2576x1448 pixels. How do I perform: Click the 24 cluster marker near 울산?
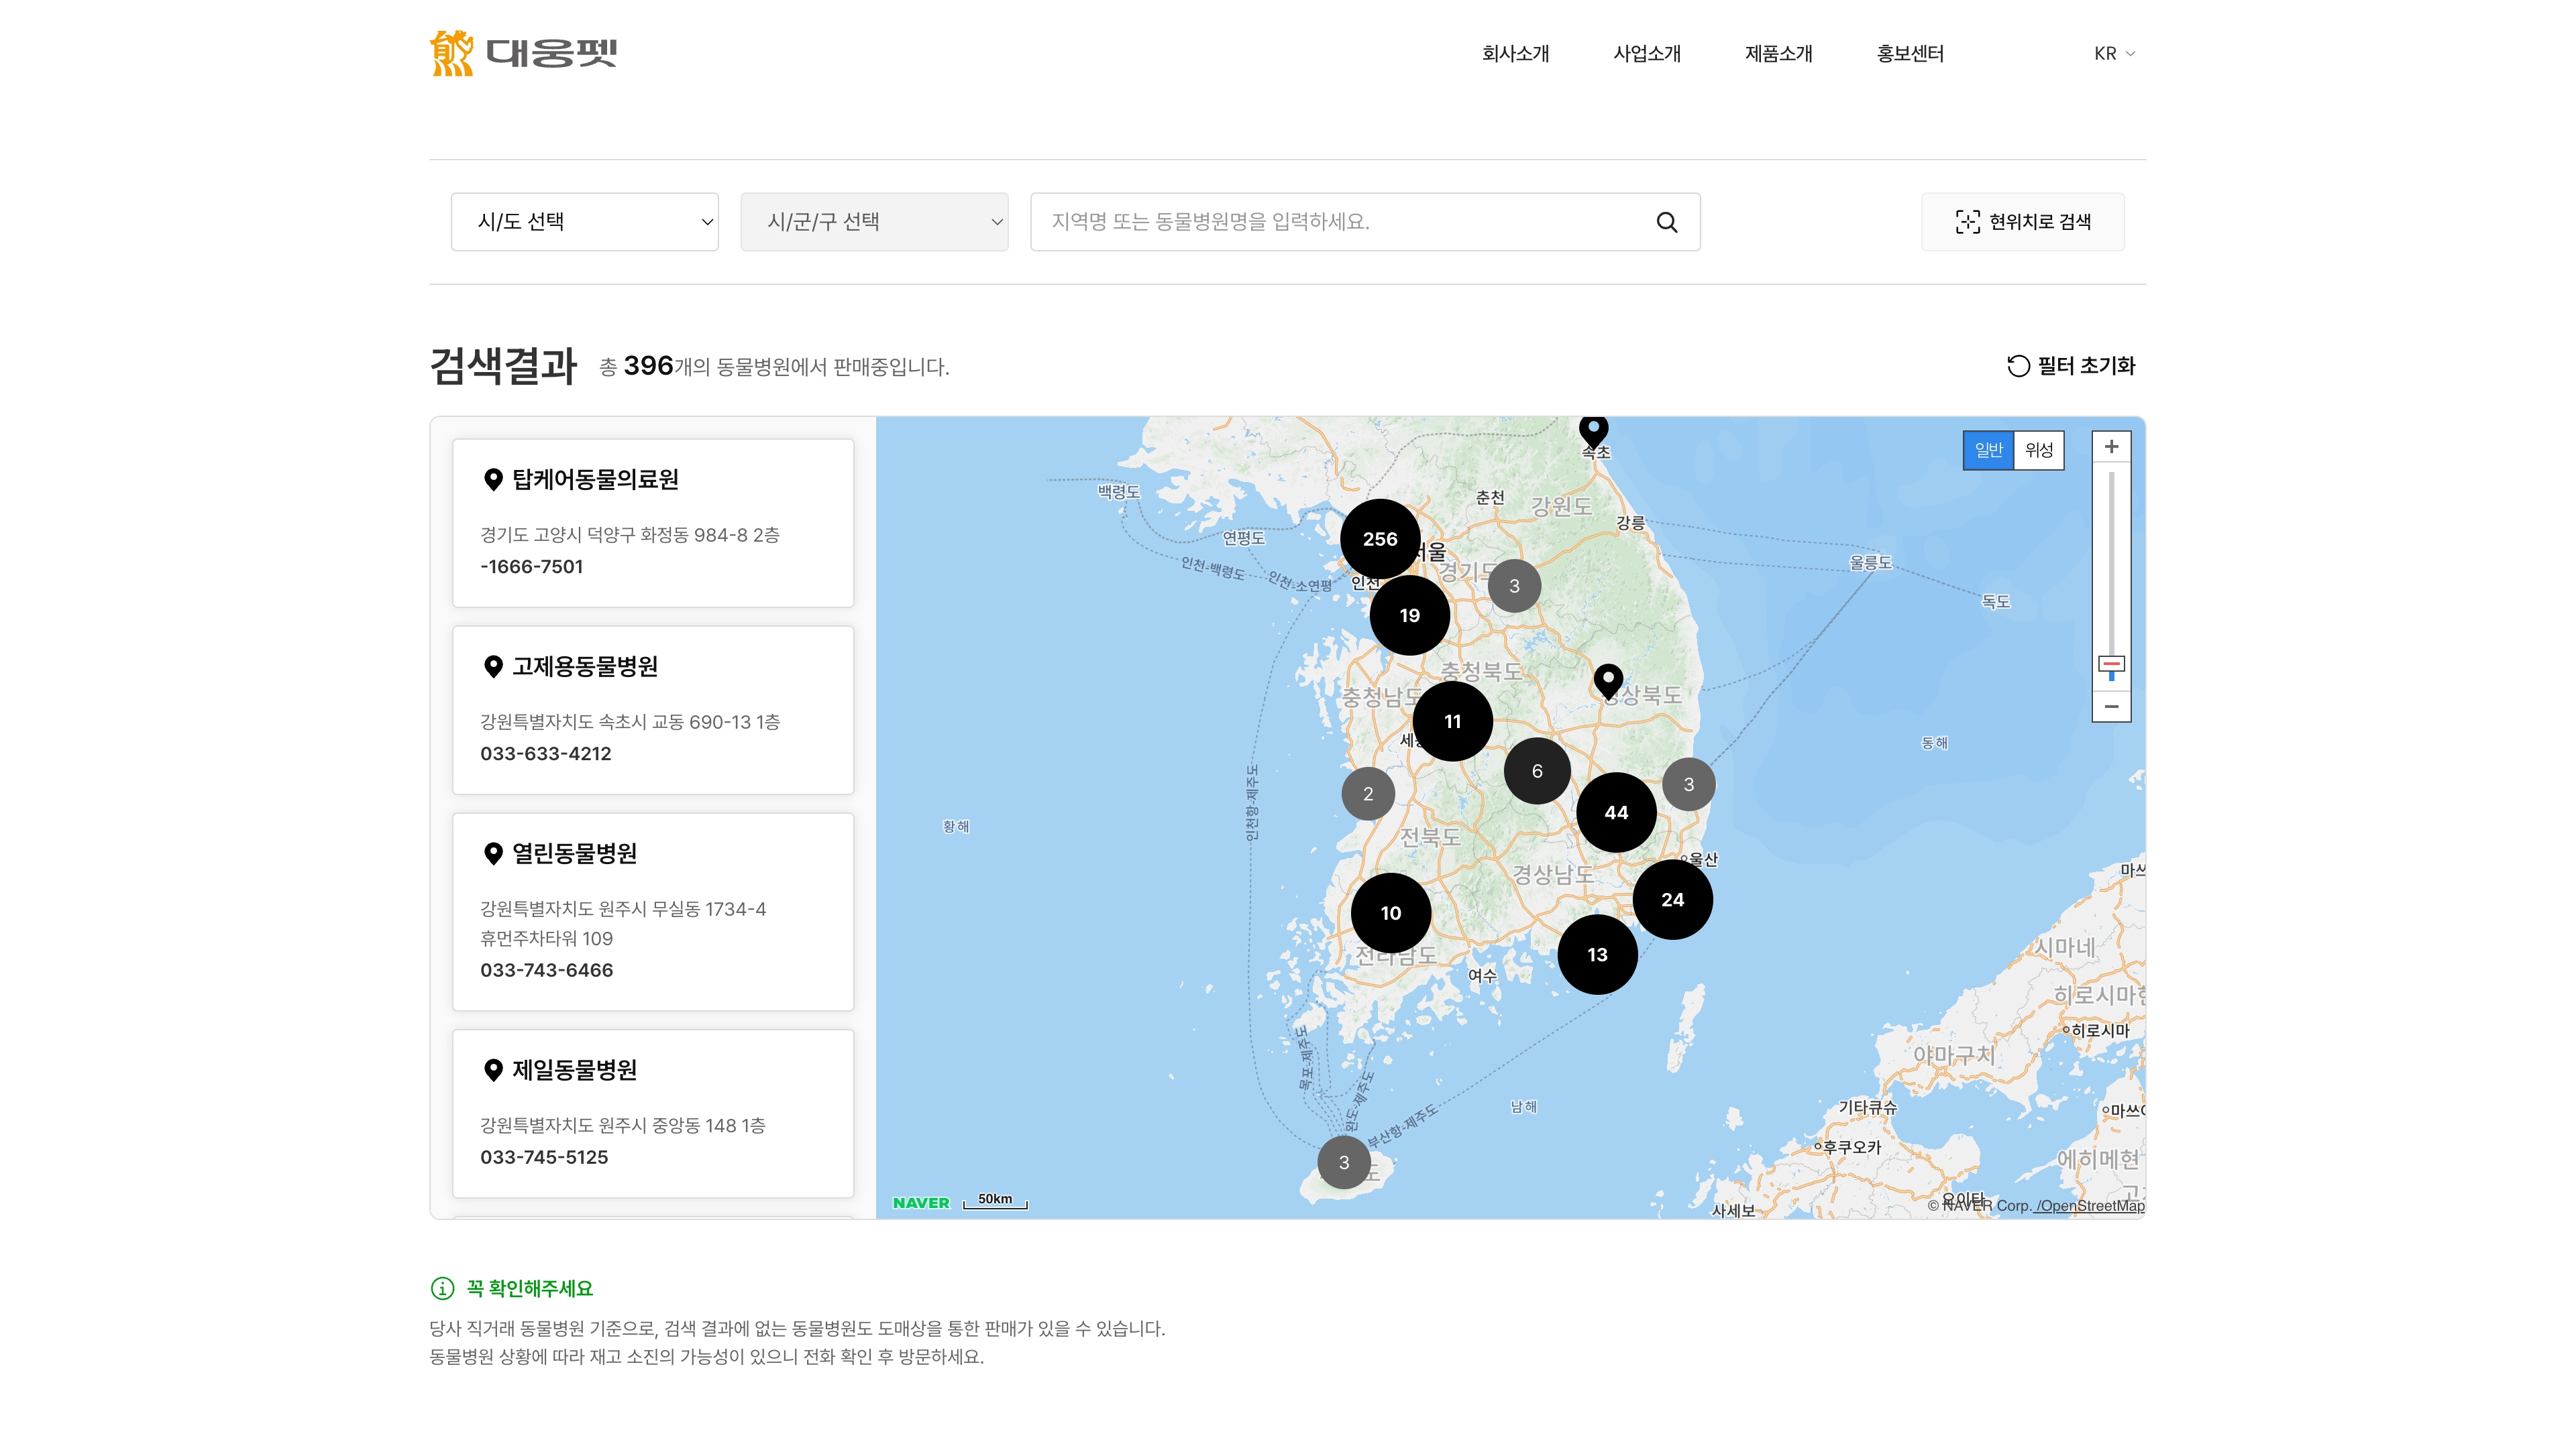(1672, 900)
